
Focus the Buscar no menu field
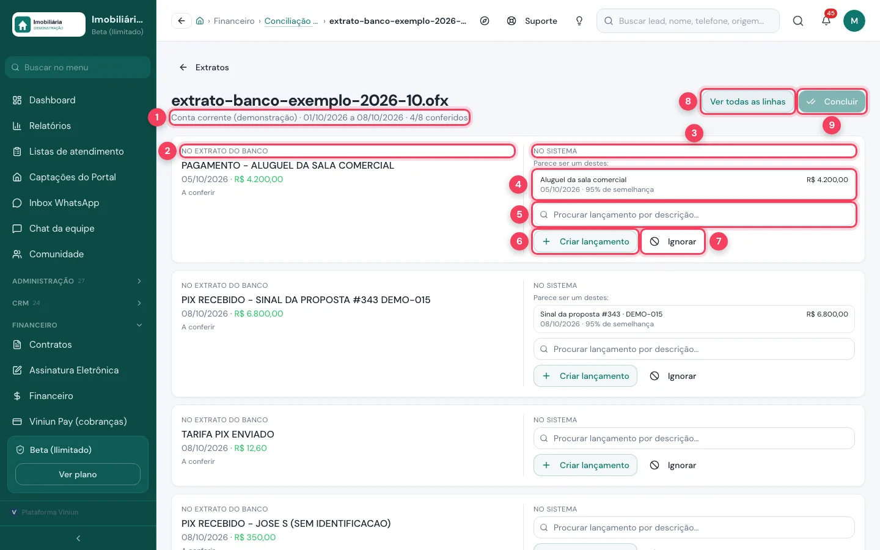click(x=78, y=67)
